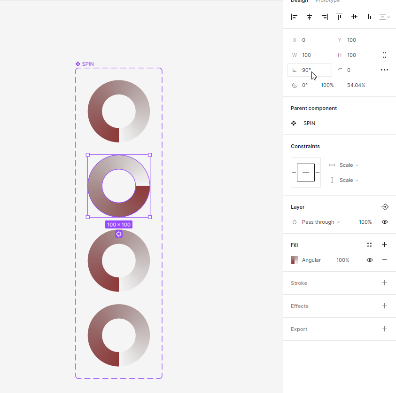
Task: Edit the corner radius field
Action: pos(355,70)
